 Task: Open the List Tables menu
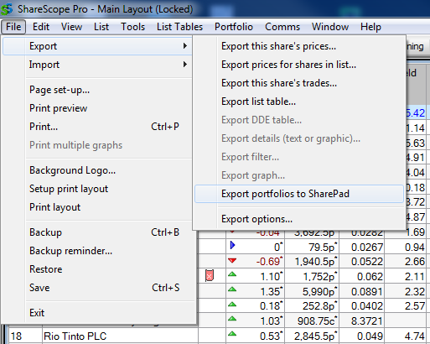(x=179, y=27)
